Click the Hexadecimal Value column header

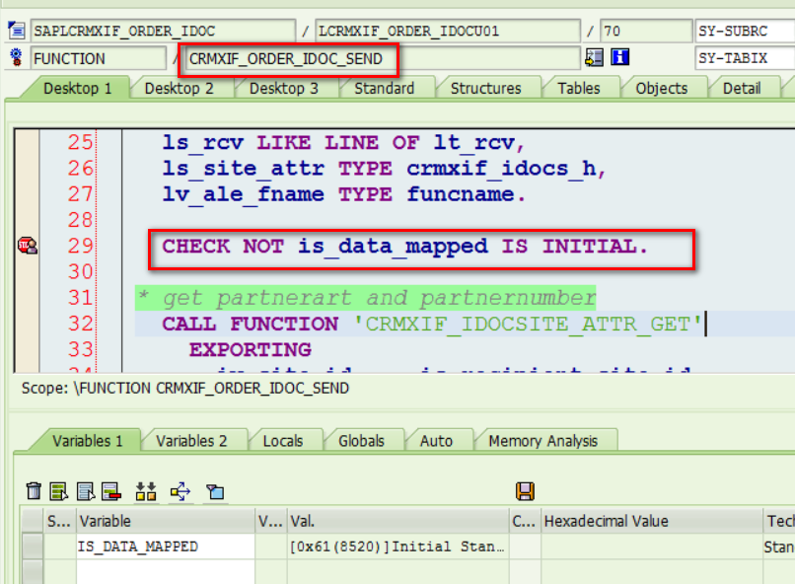coord(652,521)
